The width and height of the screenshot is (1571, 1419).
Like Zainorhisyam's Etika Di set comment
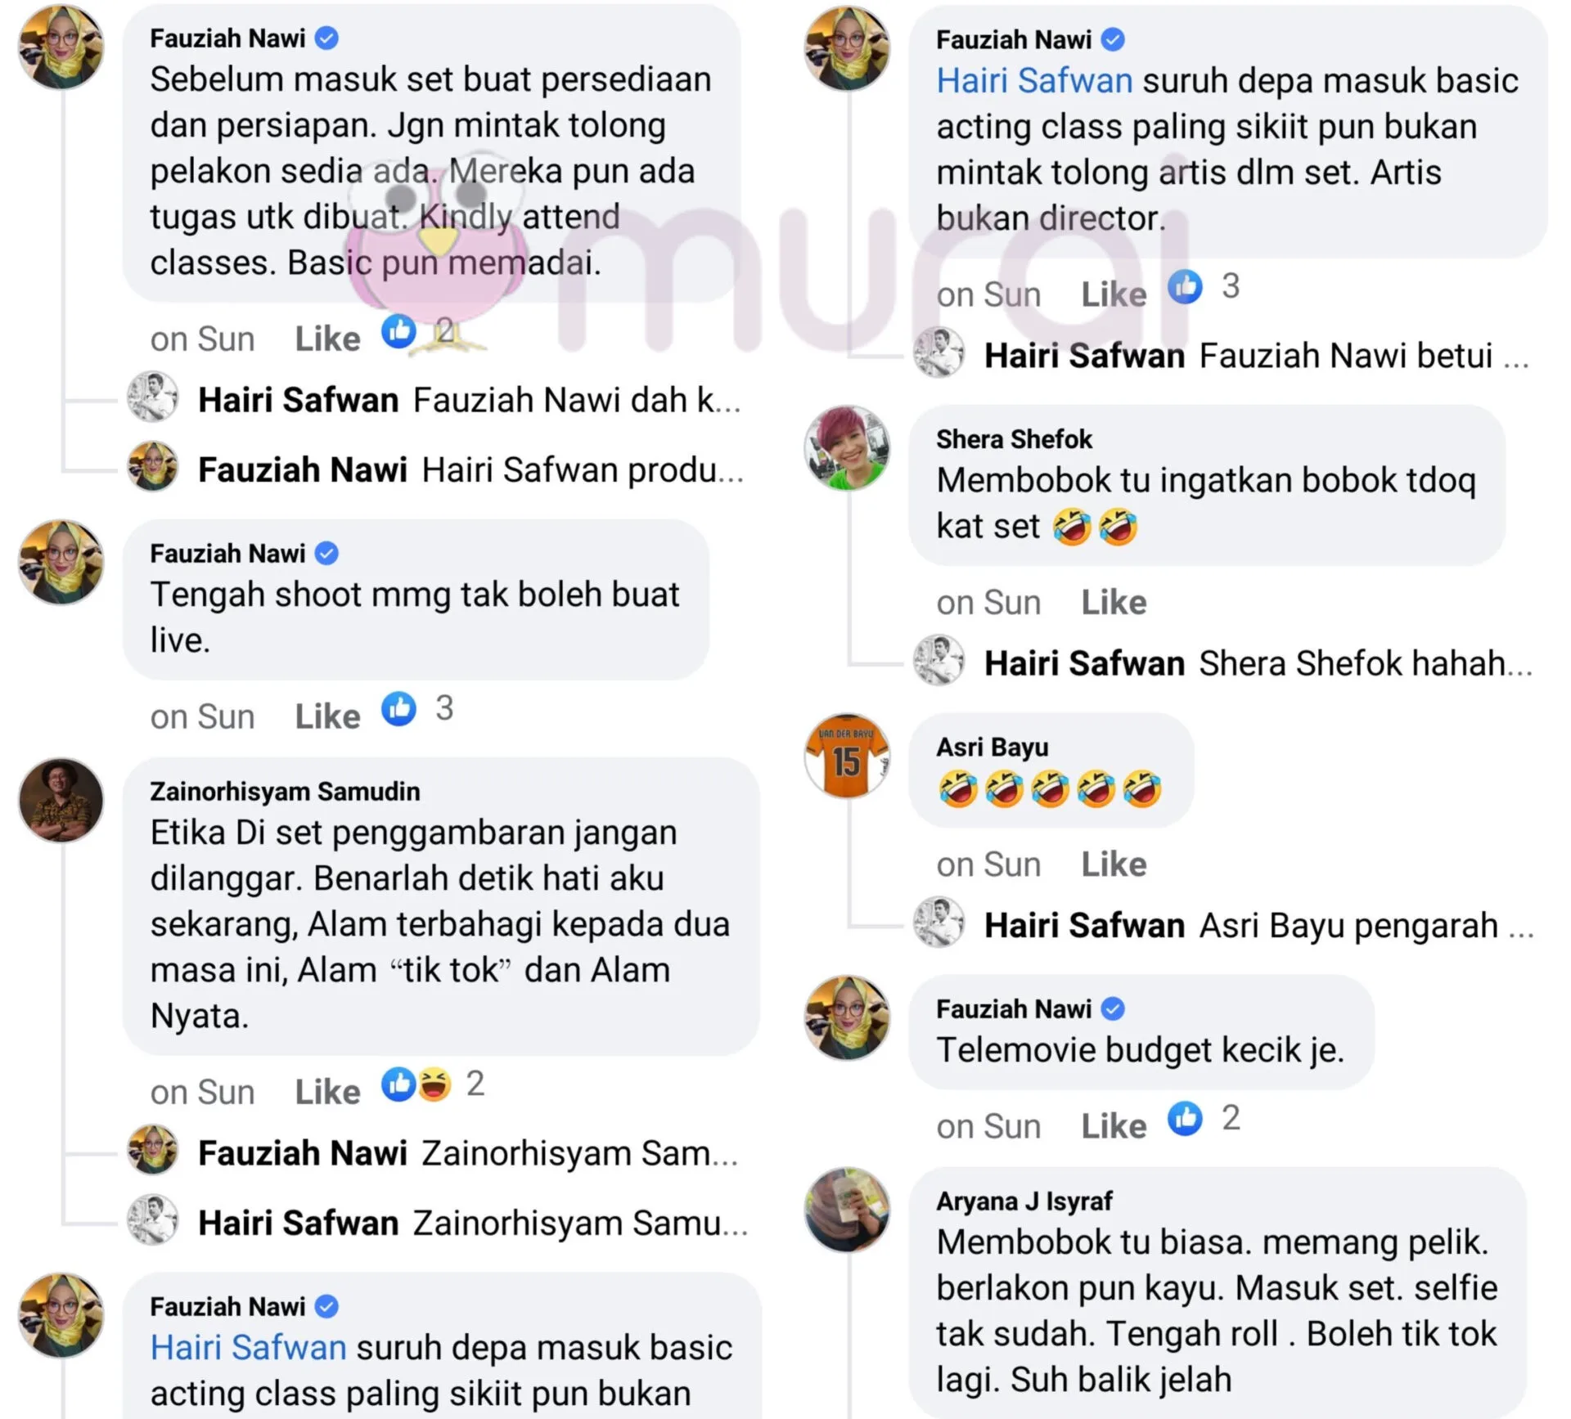[327, 1093]
